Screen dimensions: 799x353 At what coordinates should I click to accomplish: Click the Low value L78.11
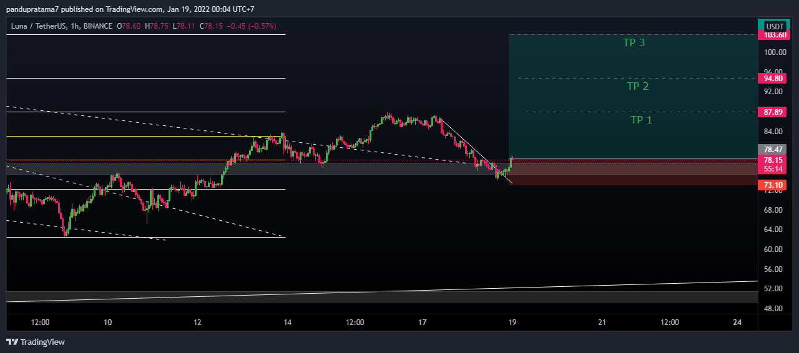click(x=183, y=26)
